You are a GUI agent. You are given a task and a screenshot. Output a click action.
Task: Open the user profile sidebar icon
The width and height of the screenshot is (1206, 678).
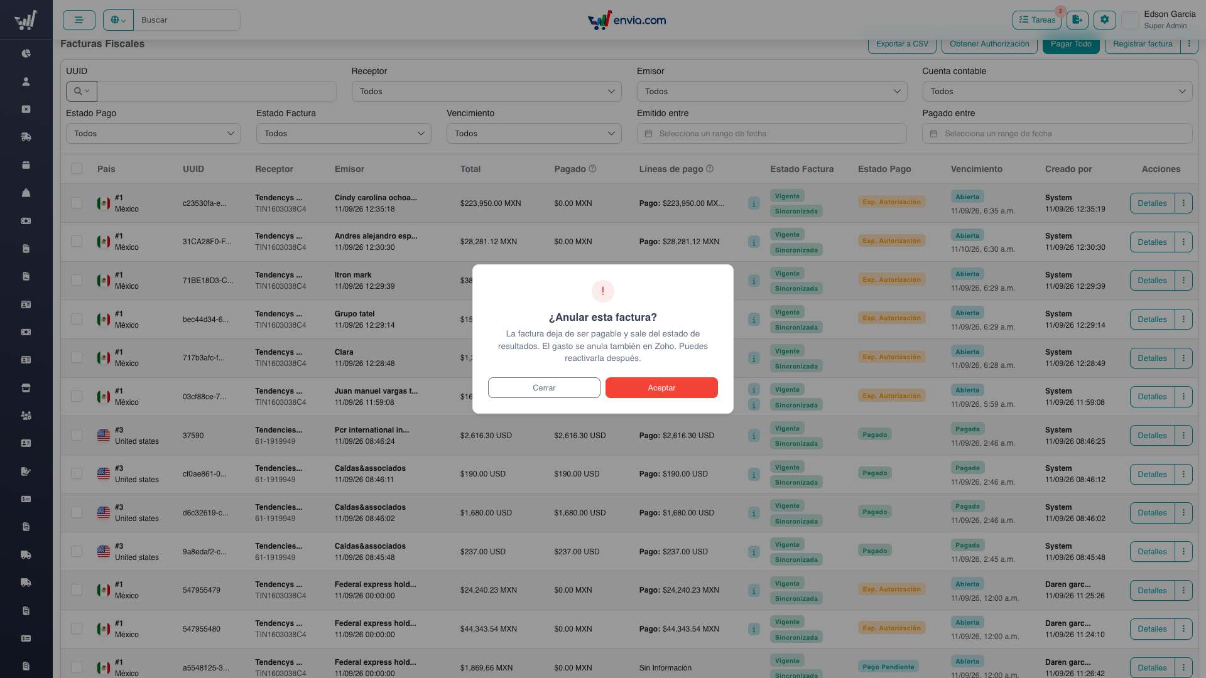[x=26, y=82]
